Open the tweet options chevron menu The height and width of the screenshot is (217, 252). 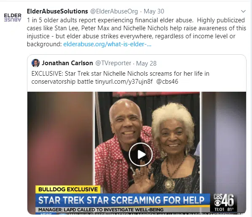click(x=243, y=11)
